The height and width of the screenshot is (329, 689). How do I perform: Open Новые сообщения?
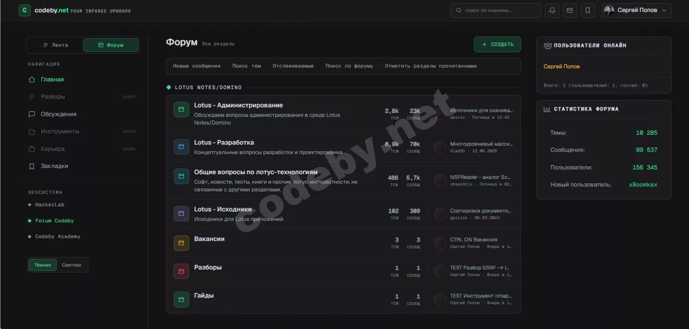(196, 66)
